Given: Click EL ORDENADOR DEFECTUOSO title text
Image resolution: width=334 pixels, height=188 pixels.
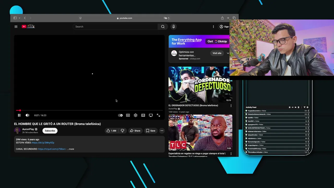Looking at the screenshot, I should point(193,105).
